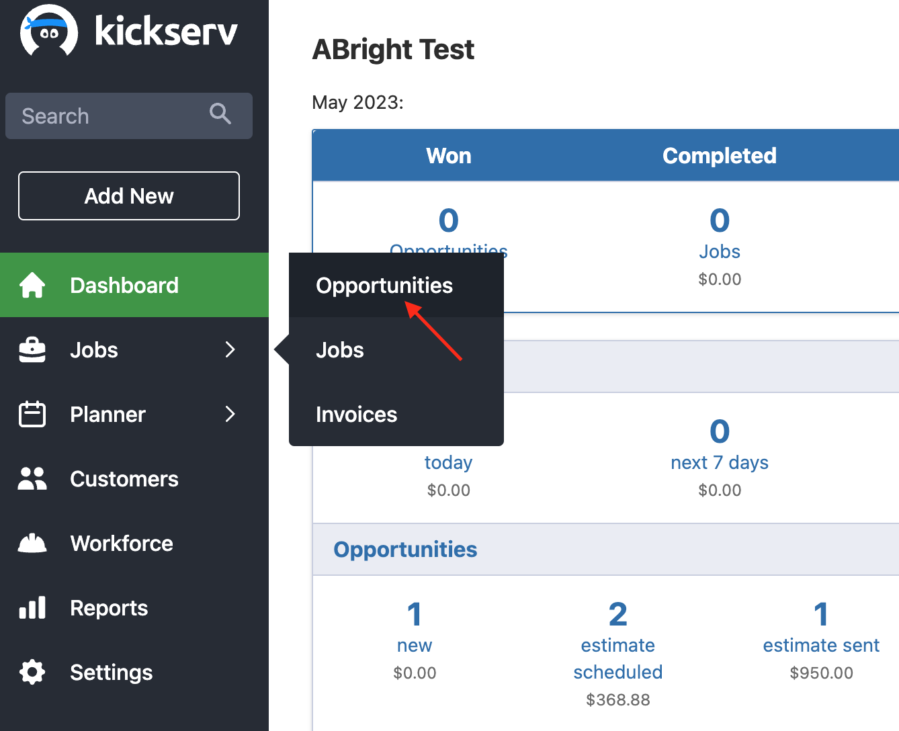This screenshot has width=899, height=731.
Task: Open the estimate scheduled link
Action: [618, 658]
